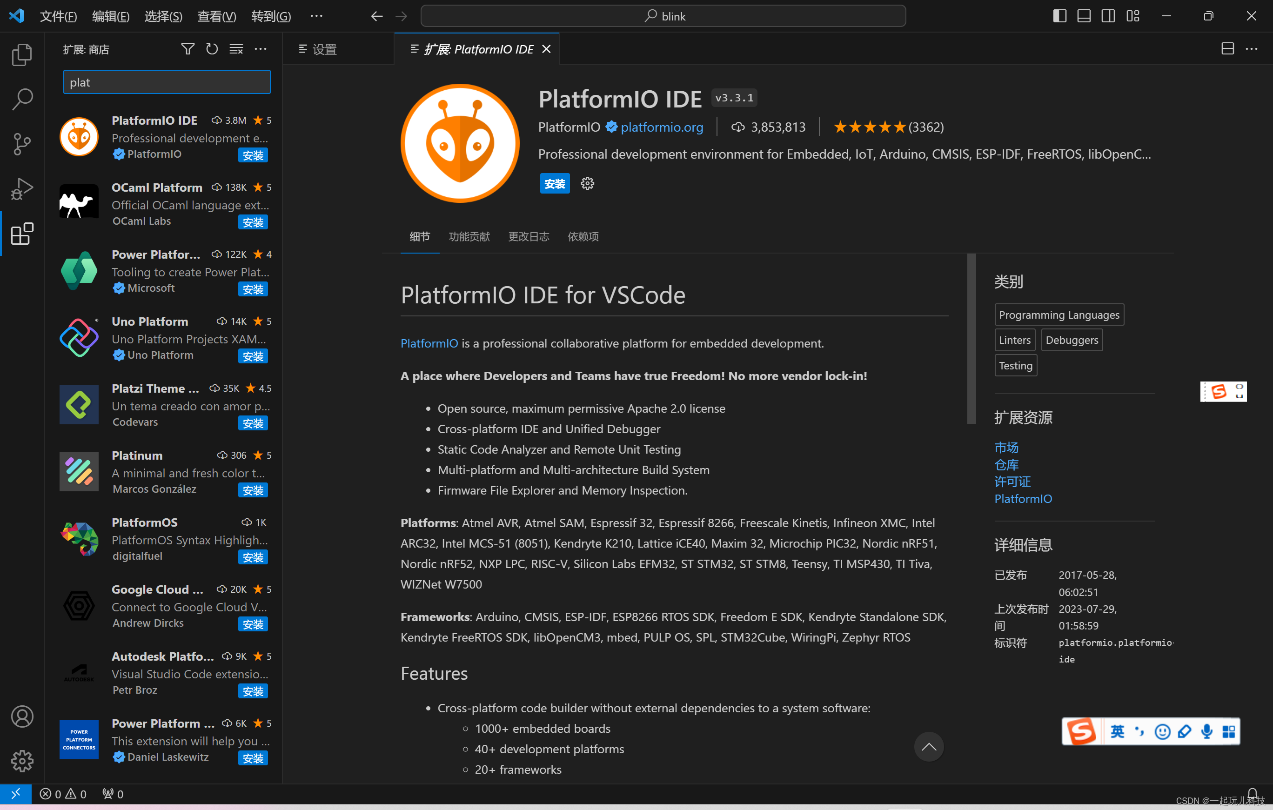1273x810 pixels.
Task: Toggle Sogou IME English/Chinese mode
Action: (x=1118, y=731)
